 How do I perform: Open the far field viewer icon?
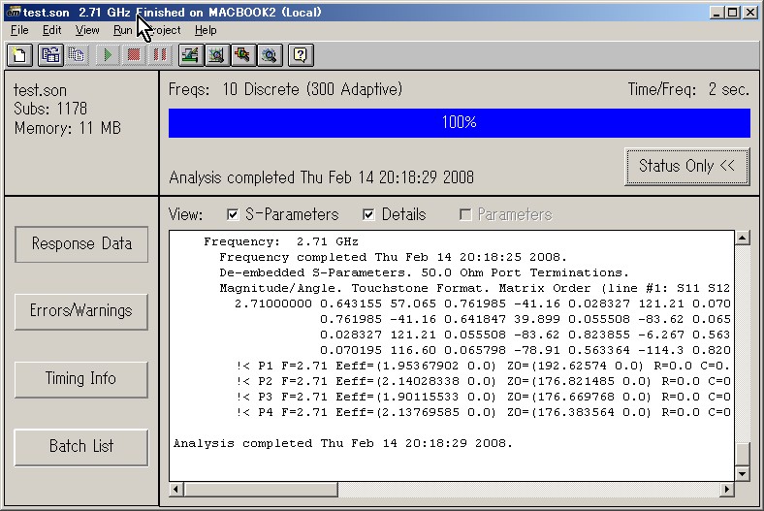coord(270,54)
